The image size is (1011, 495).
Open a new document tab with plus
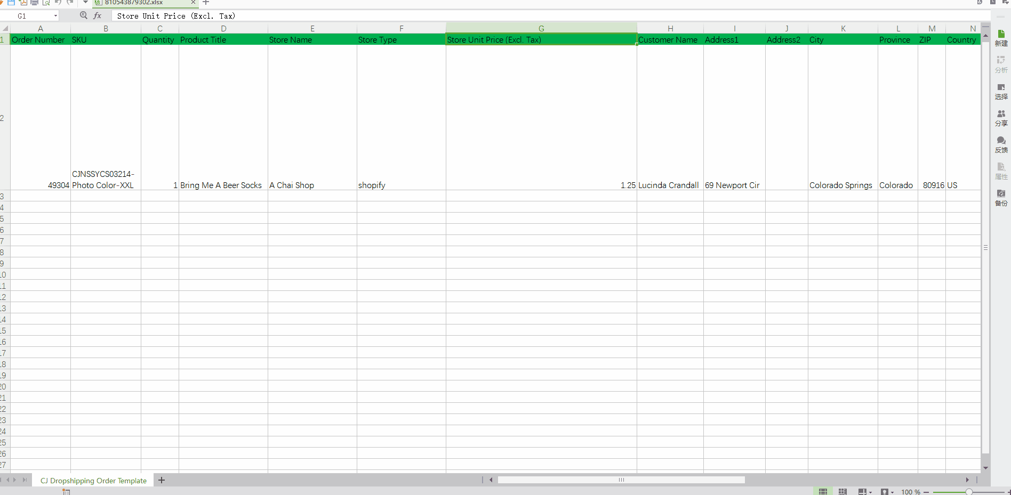206,3
